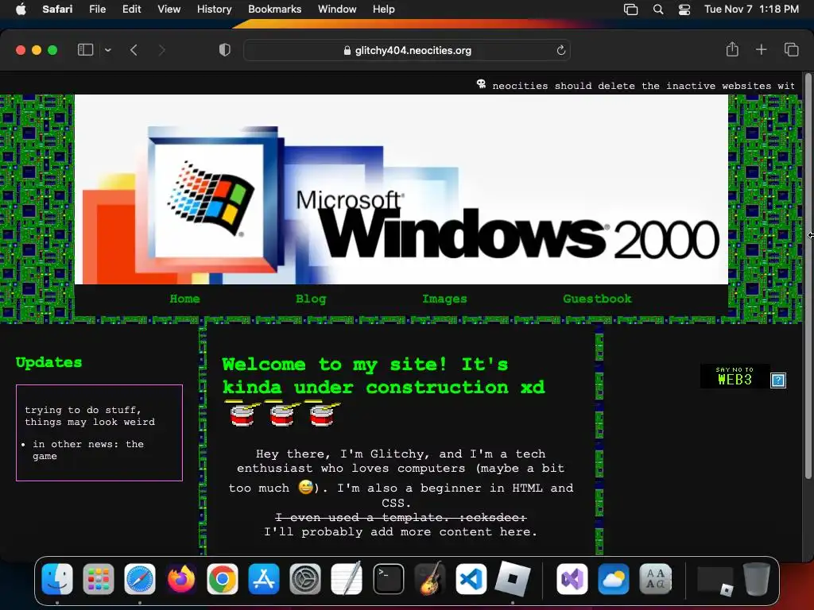Open Roblox in the Dock
This screenshot has width=814, height=610.
(x=513, y=579)
